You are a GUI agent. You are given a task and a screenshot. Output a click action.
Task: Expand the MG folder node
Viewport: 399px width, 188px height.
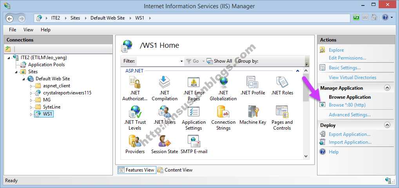(31, 100)
